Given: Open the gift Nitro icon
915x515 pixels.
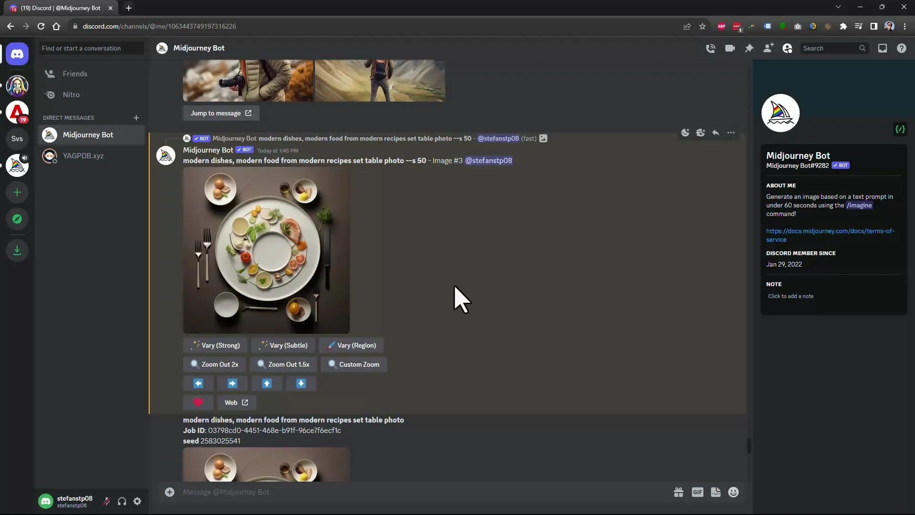Looking at the screenshot, I should click(x=679, y=492).
